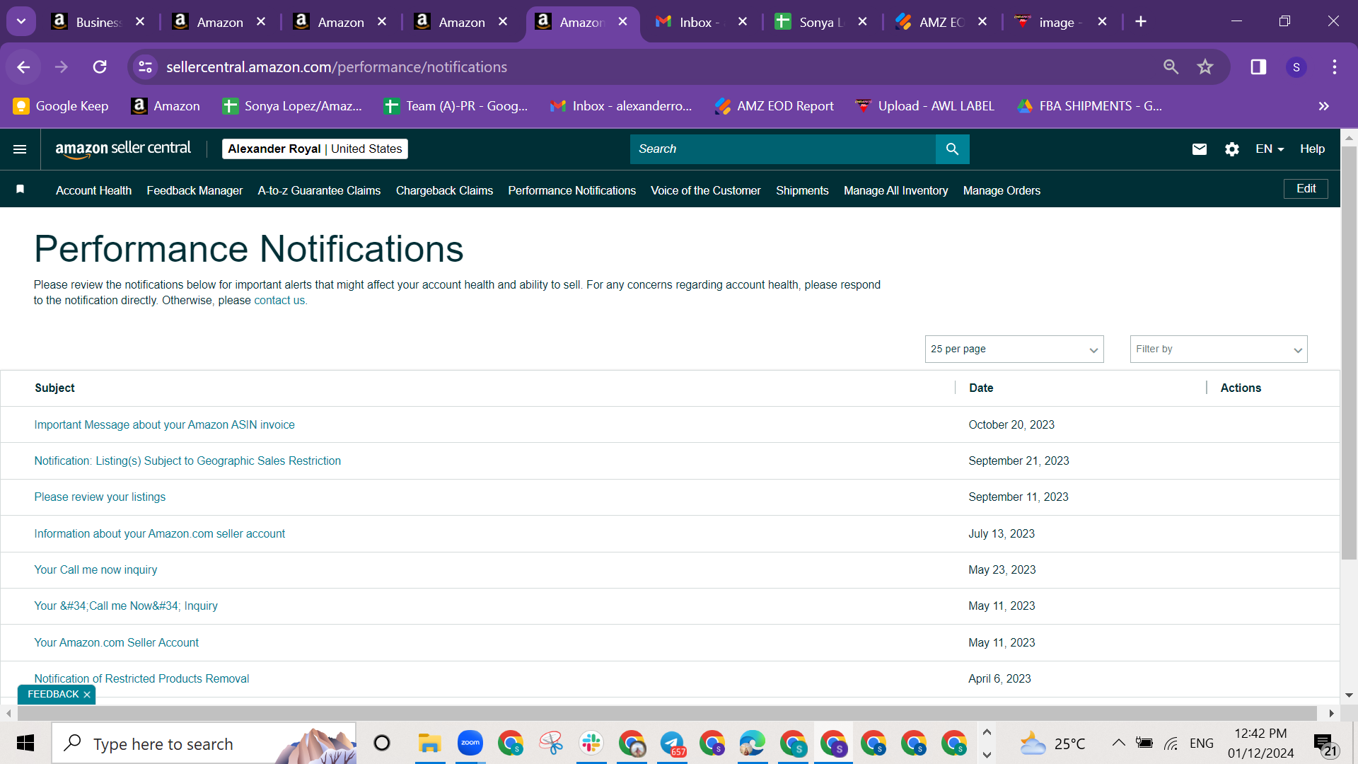
Task: Click the Cortana circle icon on taskbar
Action: click(382, 743)
